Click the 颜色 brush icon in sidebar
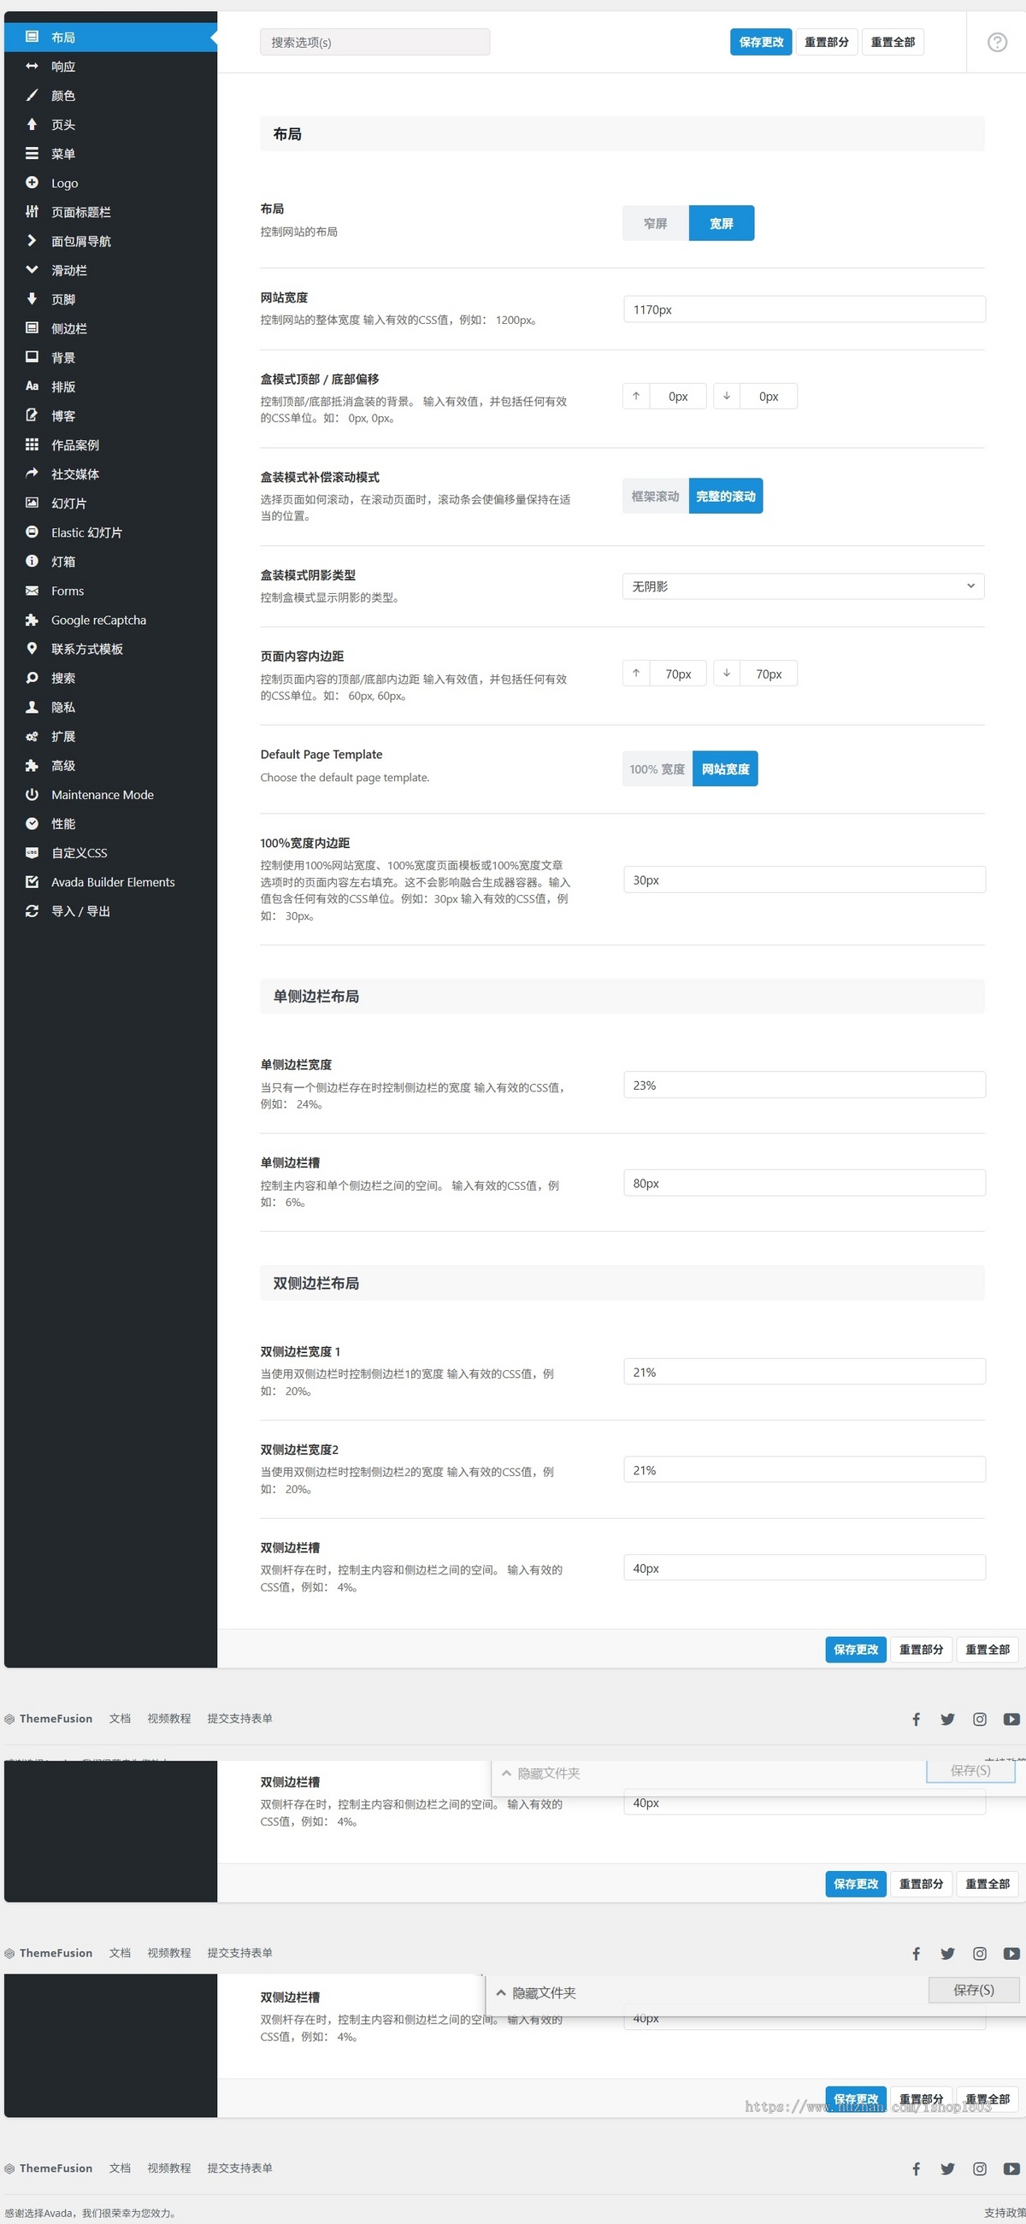 pyautogui.click(x=32, y=95)
